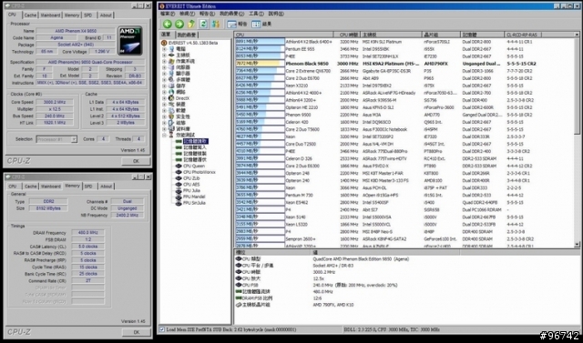The height and width of the screenshot is (343, 583).
Task: Click the results list scrollbar down arrow
Action: point(577,245)
